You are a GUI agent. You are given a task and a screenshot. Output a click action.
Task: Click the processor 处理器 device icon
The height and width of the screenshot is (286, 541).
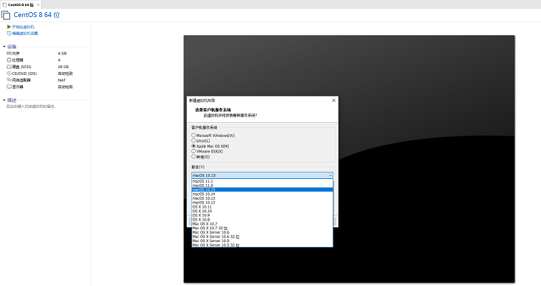click(9, 60)
